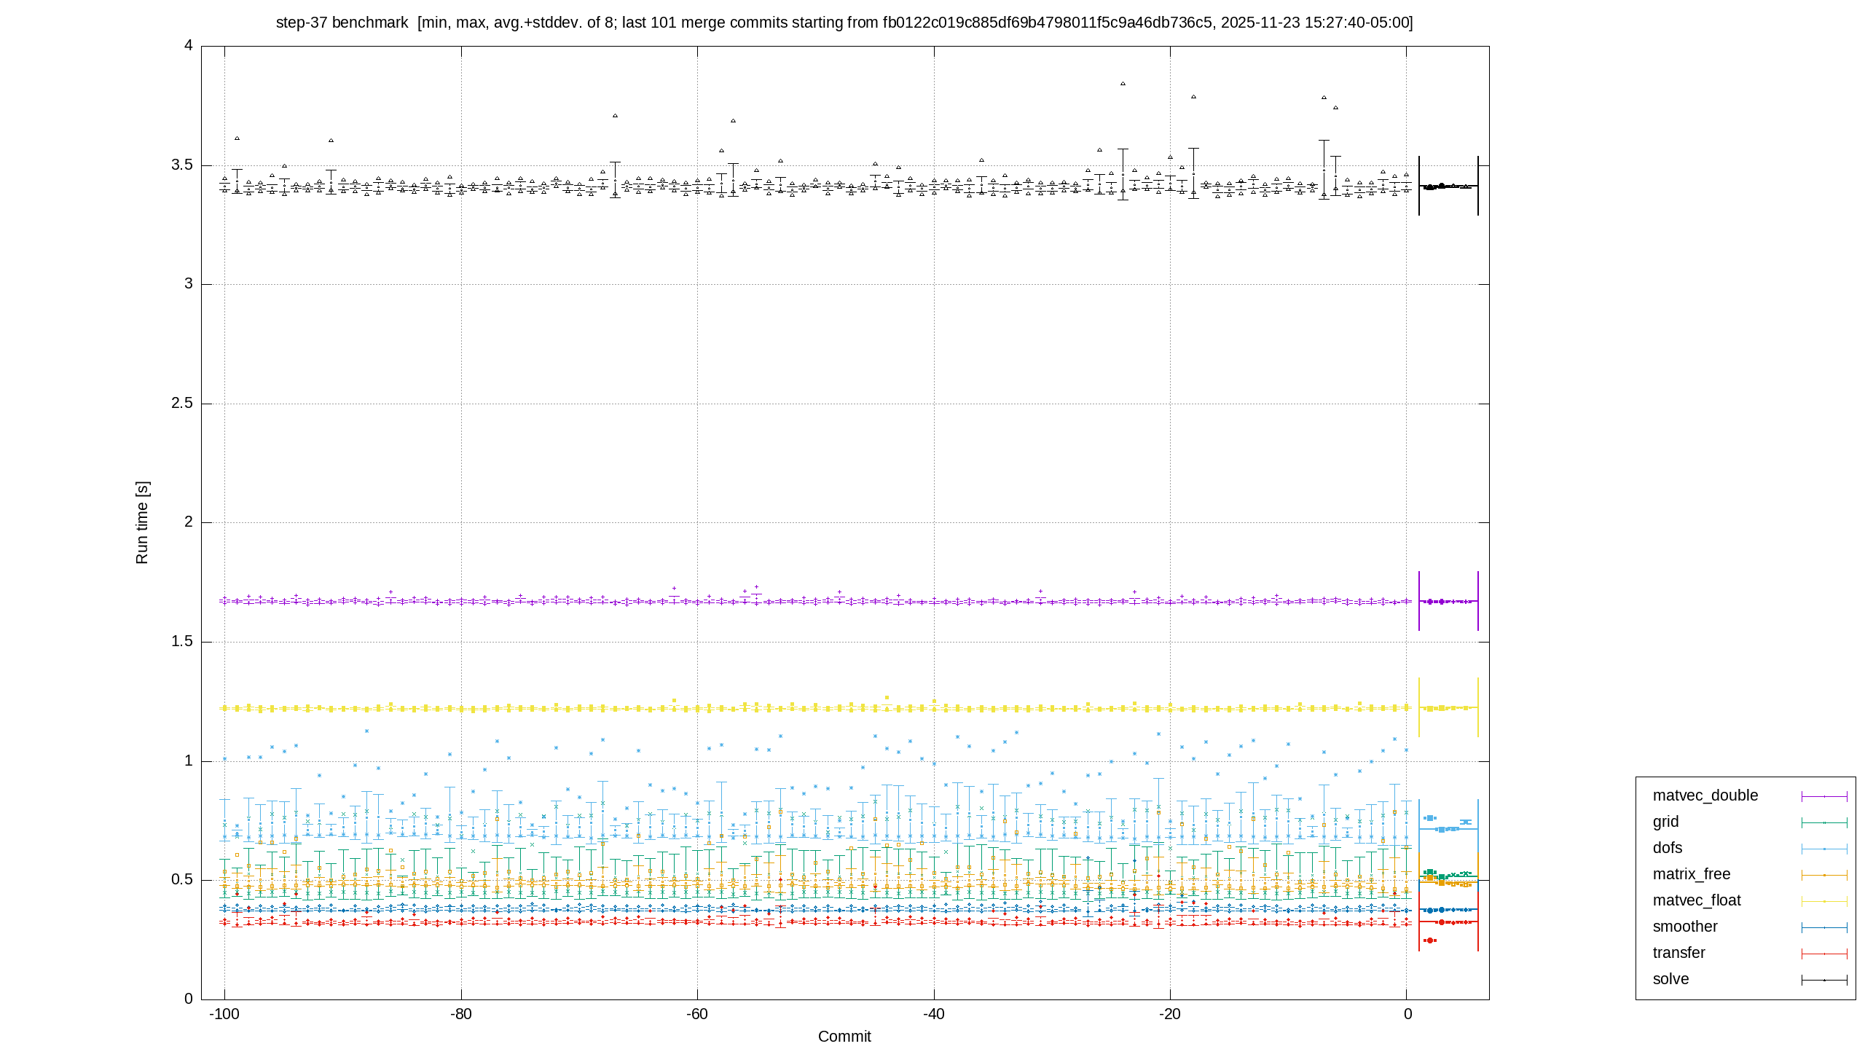Click the 1.5 tick label on y-axis
This screenshot has height=1049, width=1865.
182,642
